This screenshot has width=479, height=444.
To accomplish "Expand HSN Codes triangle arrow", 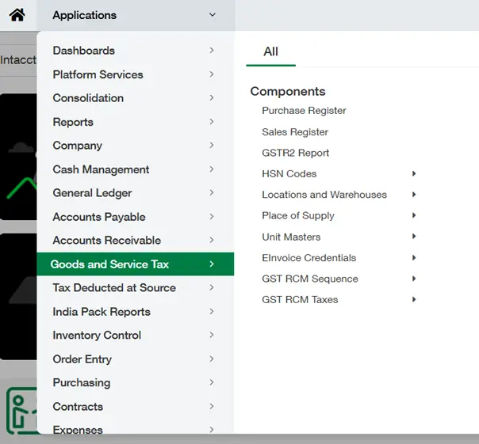I will pos(414,173).
